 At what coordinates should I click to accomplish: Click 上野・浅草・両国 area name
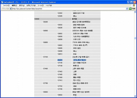[78, 69]
